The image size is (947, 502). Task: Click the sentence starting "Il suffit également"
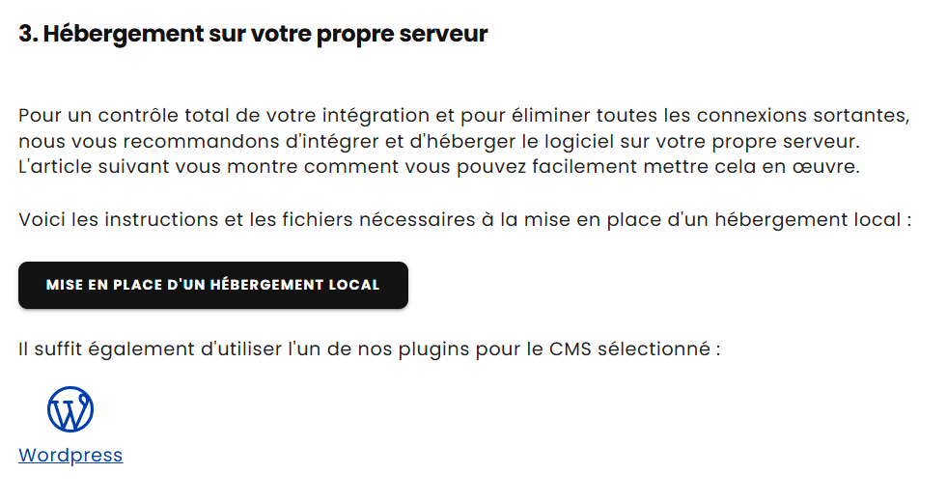tap(369, 349)
